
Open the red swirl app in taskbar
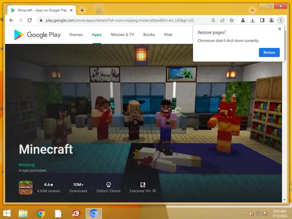(x=76, y=213)
